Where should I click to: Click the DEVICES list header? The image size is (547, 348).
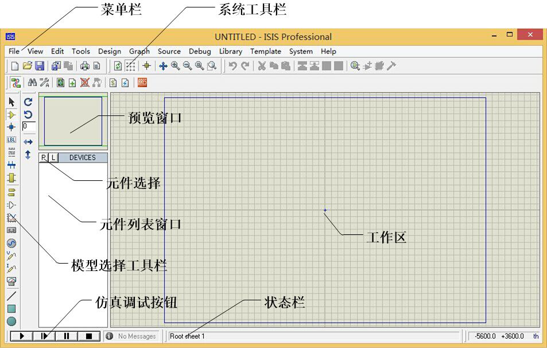83,158
